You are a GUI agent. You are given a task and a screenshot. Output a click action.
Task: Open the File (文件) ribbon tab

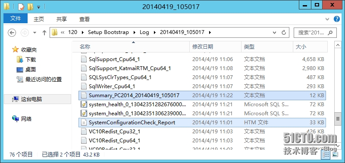16,18
